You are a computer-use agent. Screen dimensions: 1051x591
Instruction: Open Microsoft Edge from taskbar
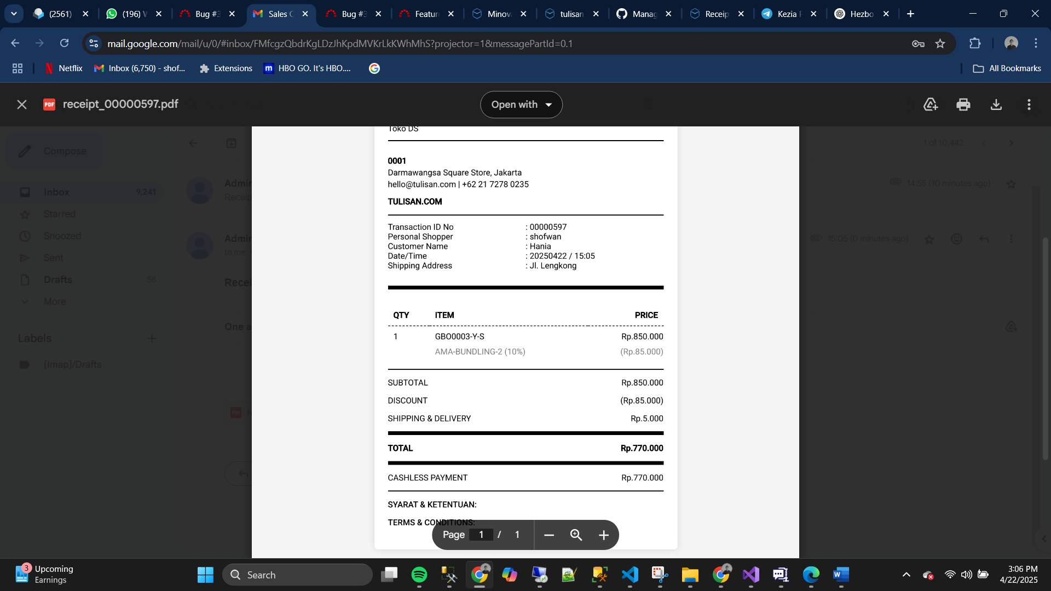click(x=811, y=575)
